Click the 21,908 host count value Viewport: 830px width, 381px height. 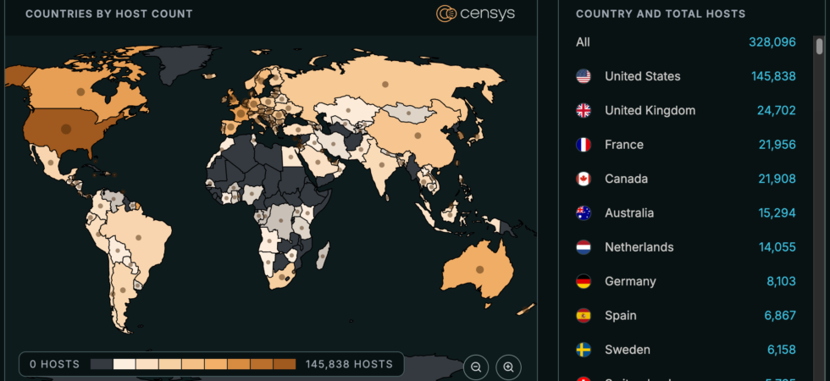(x=777, y=179)
